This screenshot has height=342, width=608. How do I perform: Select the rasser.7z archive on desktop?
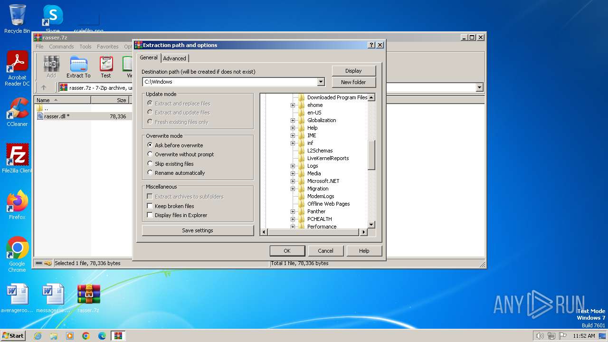click(88, 298)
